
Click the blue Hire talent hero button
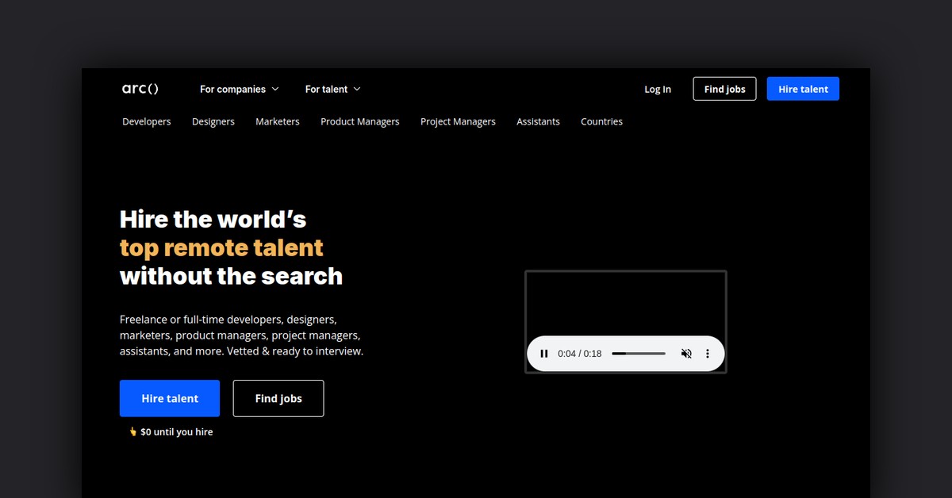pyautogui.click(x=169, y=398)
